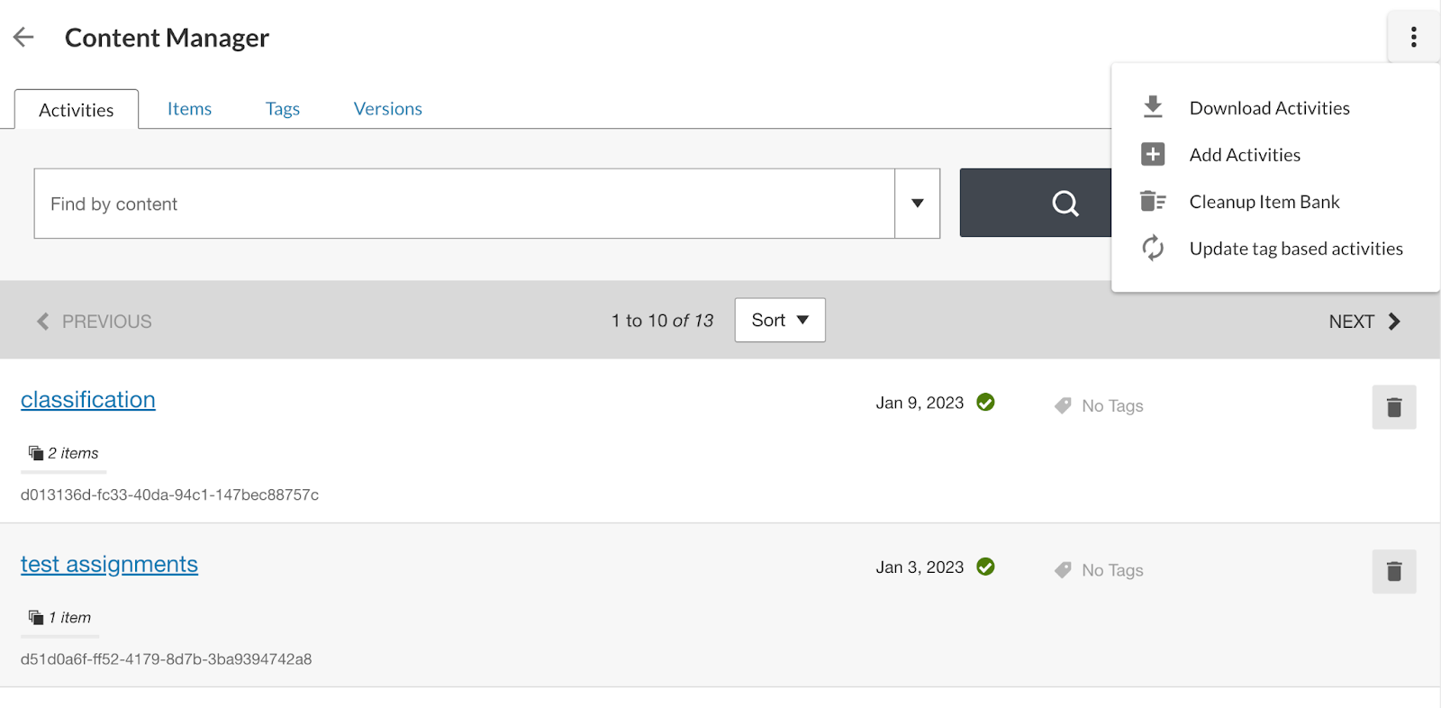The width and height of the screenshot is (1441, 708).
Task: Click the Cleanup Item Bank trash icon
Action: (1153, 201)
